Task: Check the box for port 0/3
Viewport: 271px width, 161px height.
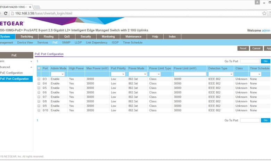Action: click(x=39, y=79)
